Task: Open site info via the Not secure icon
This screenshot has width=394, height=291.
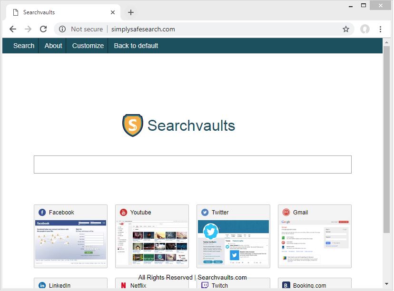Action: pyautogui.click(x=62, y=29)
